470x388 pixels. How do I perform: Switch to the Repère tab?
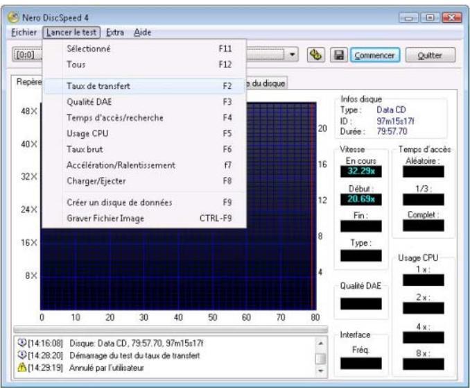tap(28, 82)
